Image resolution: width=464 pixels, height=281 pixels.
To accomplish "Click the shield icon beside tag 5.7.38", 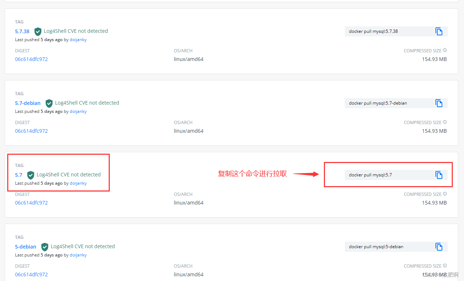I will coord(38,31).
